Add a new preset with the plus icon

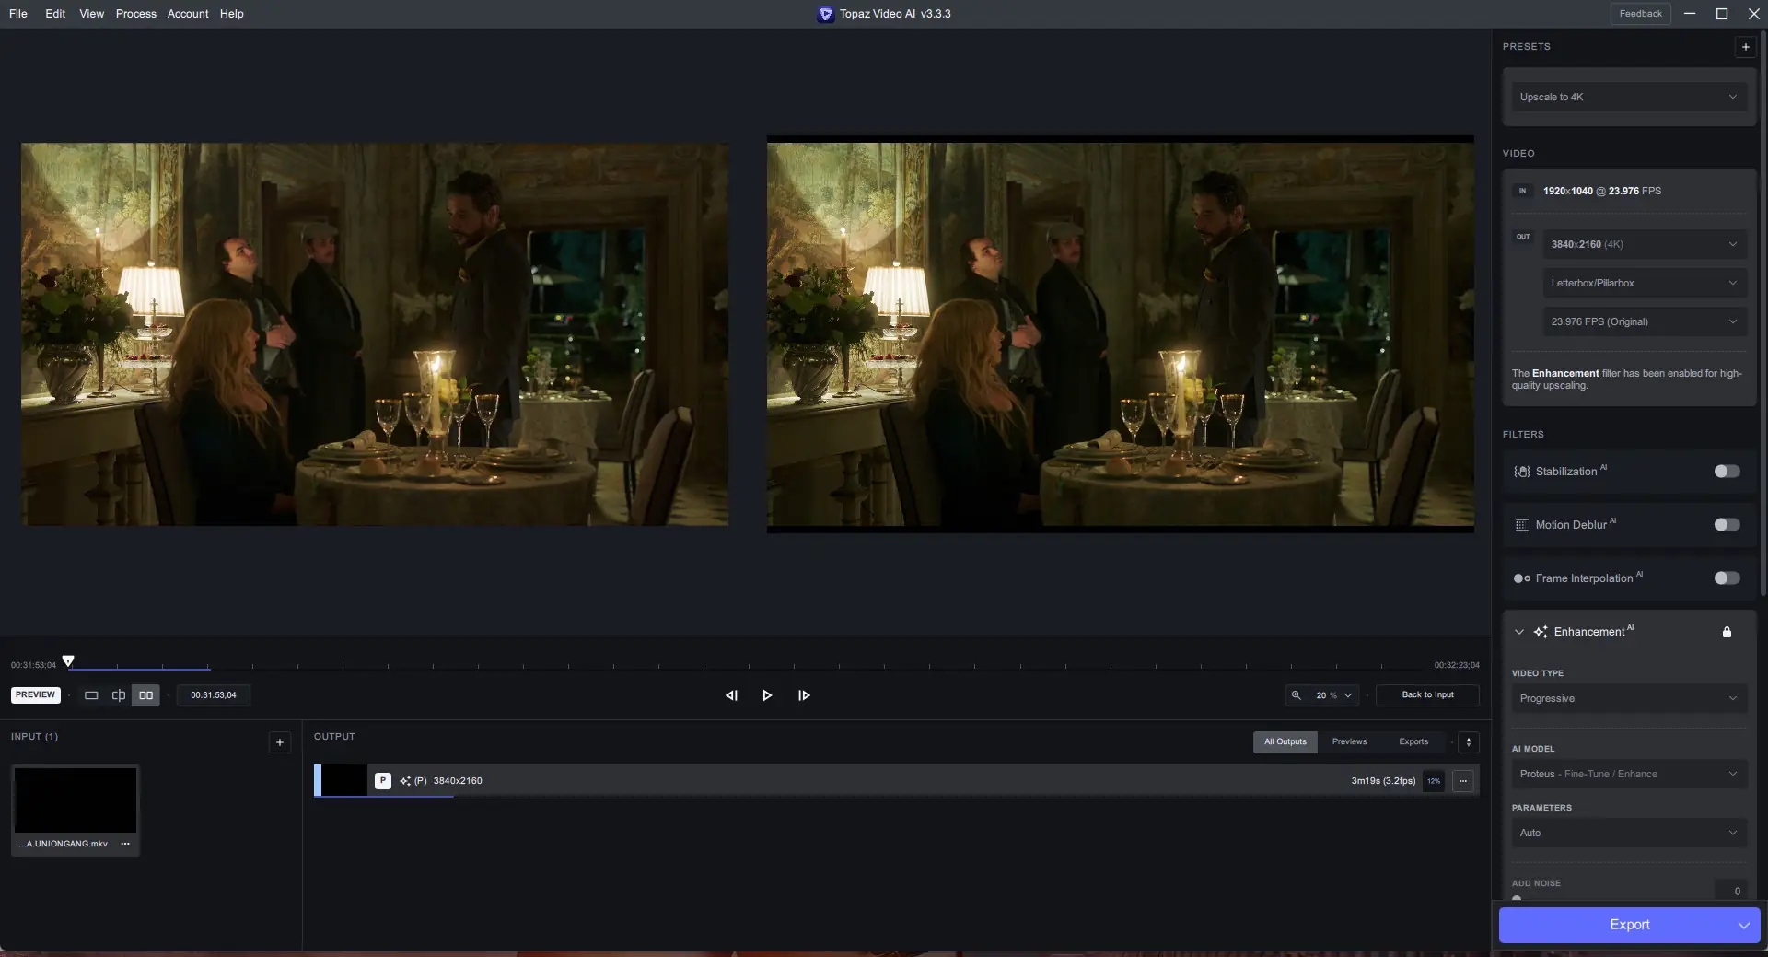1745,47
